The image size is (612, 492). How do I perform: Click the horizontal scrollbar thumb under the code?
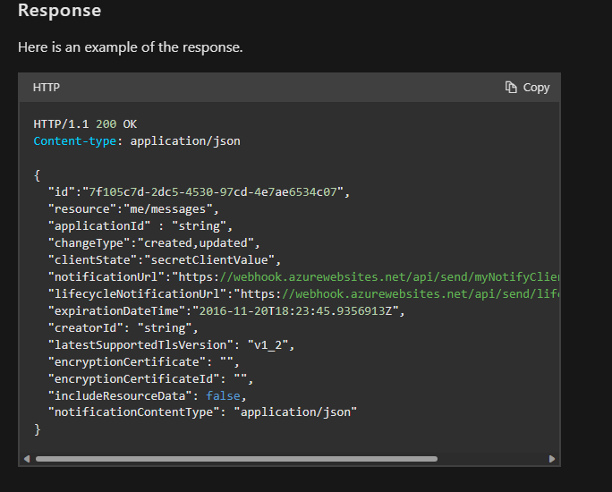(236, 459)
